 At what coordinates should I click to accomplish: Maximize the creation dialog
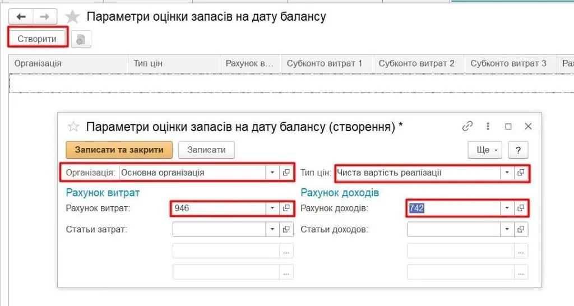click(508, 126)
